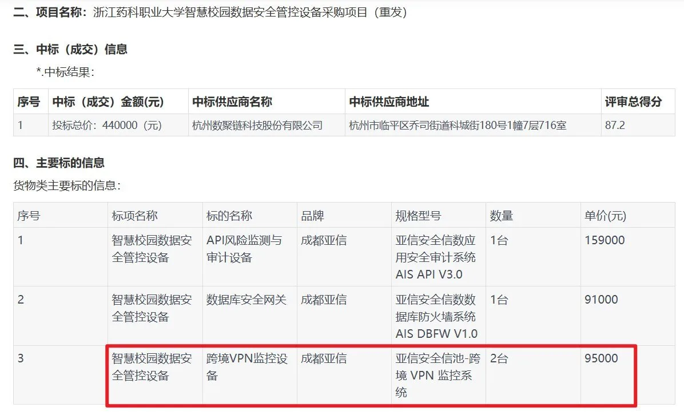Click the 货物类主要标的信息 label
The height and width of the screenshot is (416, 684).
tap(67, 186)
